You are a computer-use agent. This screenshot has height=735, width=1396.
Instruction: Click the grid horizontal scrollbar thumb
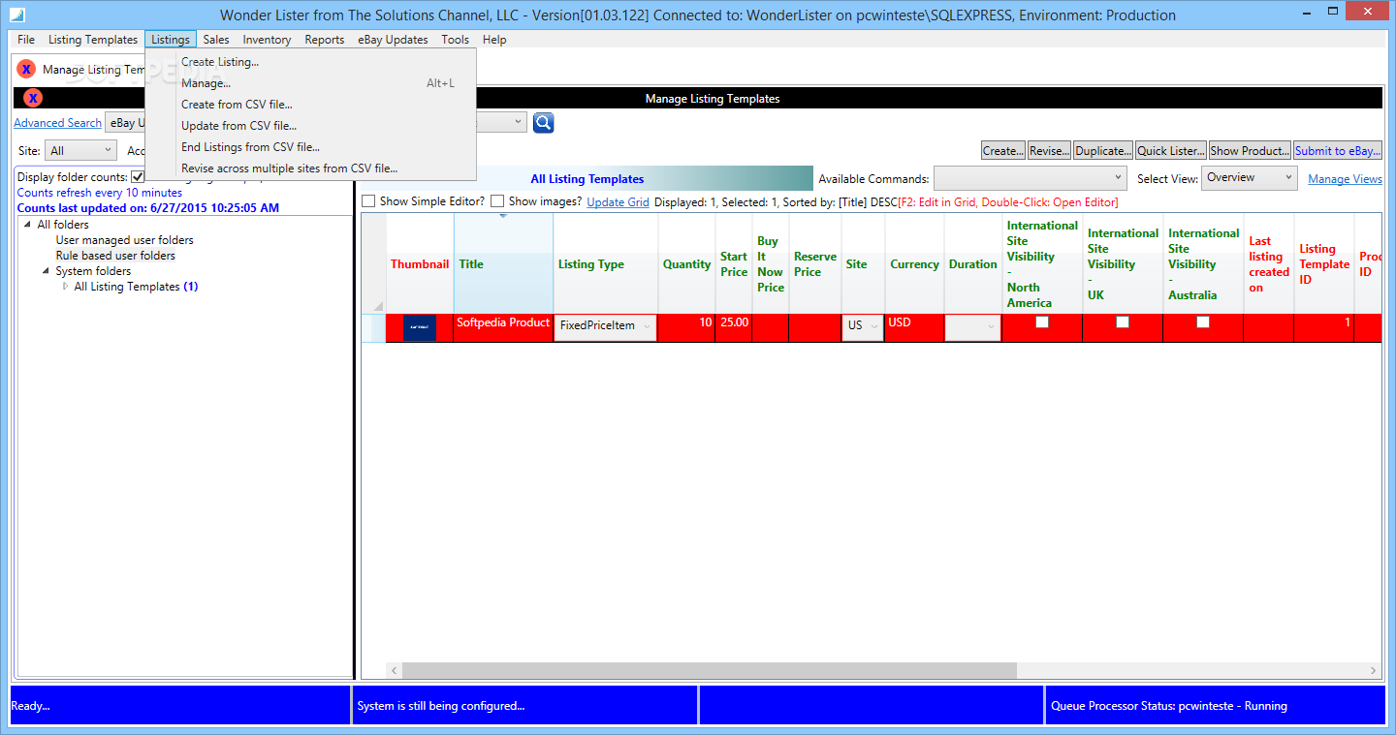pyautogui.click(x=710, y=670)
